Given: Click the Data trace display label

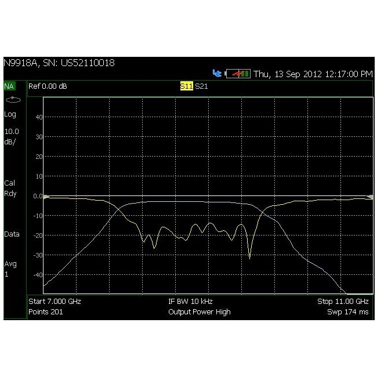Looking at the screenshot, I should pyautogui.click(x=12, y=234).
